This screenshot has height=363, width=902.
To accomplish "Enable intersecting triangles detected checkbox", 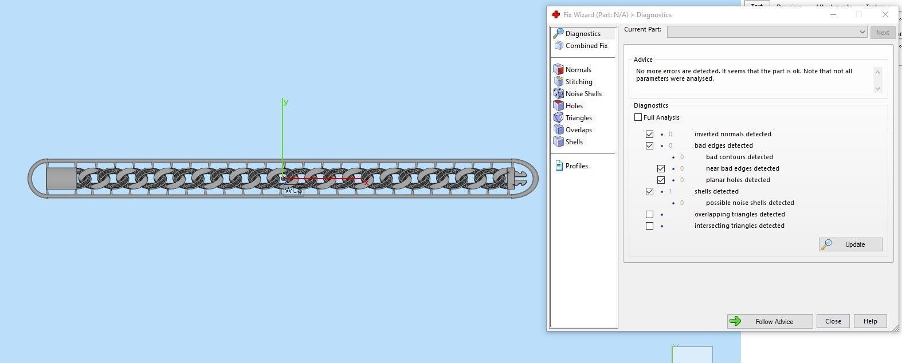I will click(649, 226).
